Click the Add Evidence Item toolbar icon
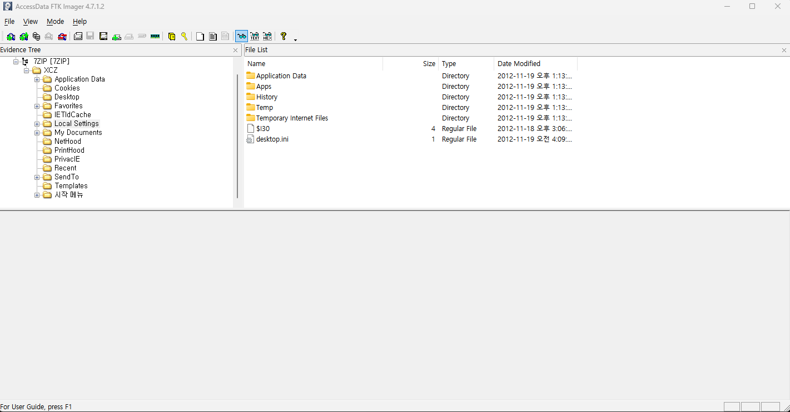 coord(11,37)
